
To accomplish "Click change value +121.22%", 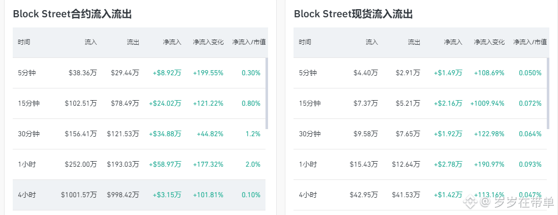I will click(x=208, y=104).
